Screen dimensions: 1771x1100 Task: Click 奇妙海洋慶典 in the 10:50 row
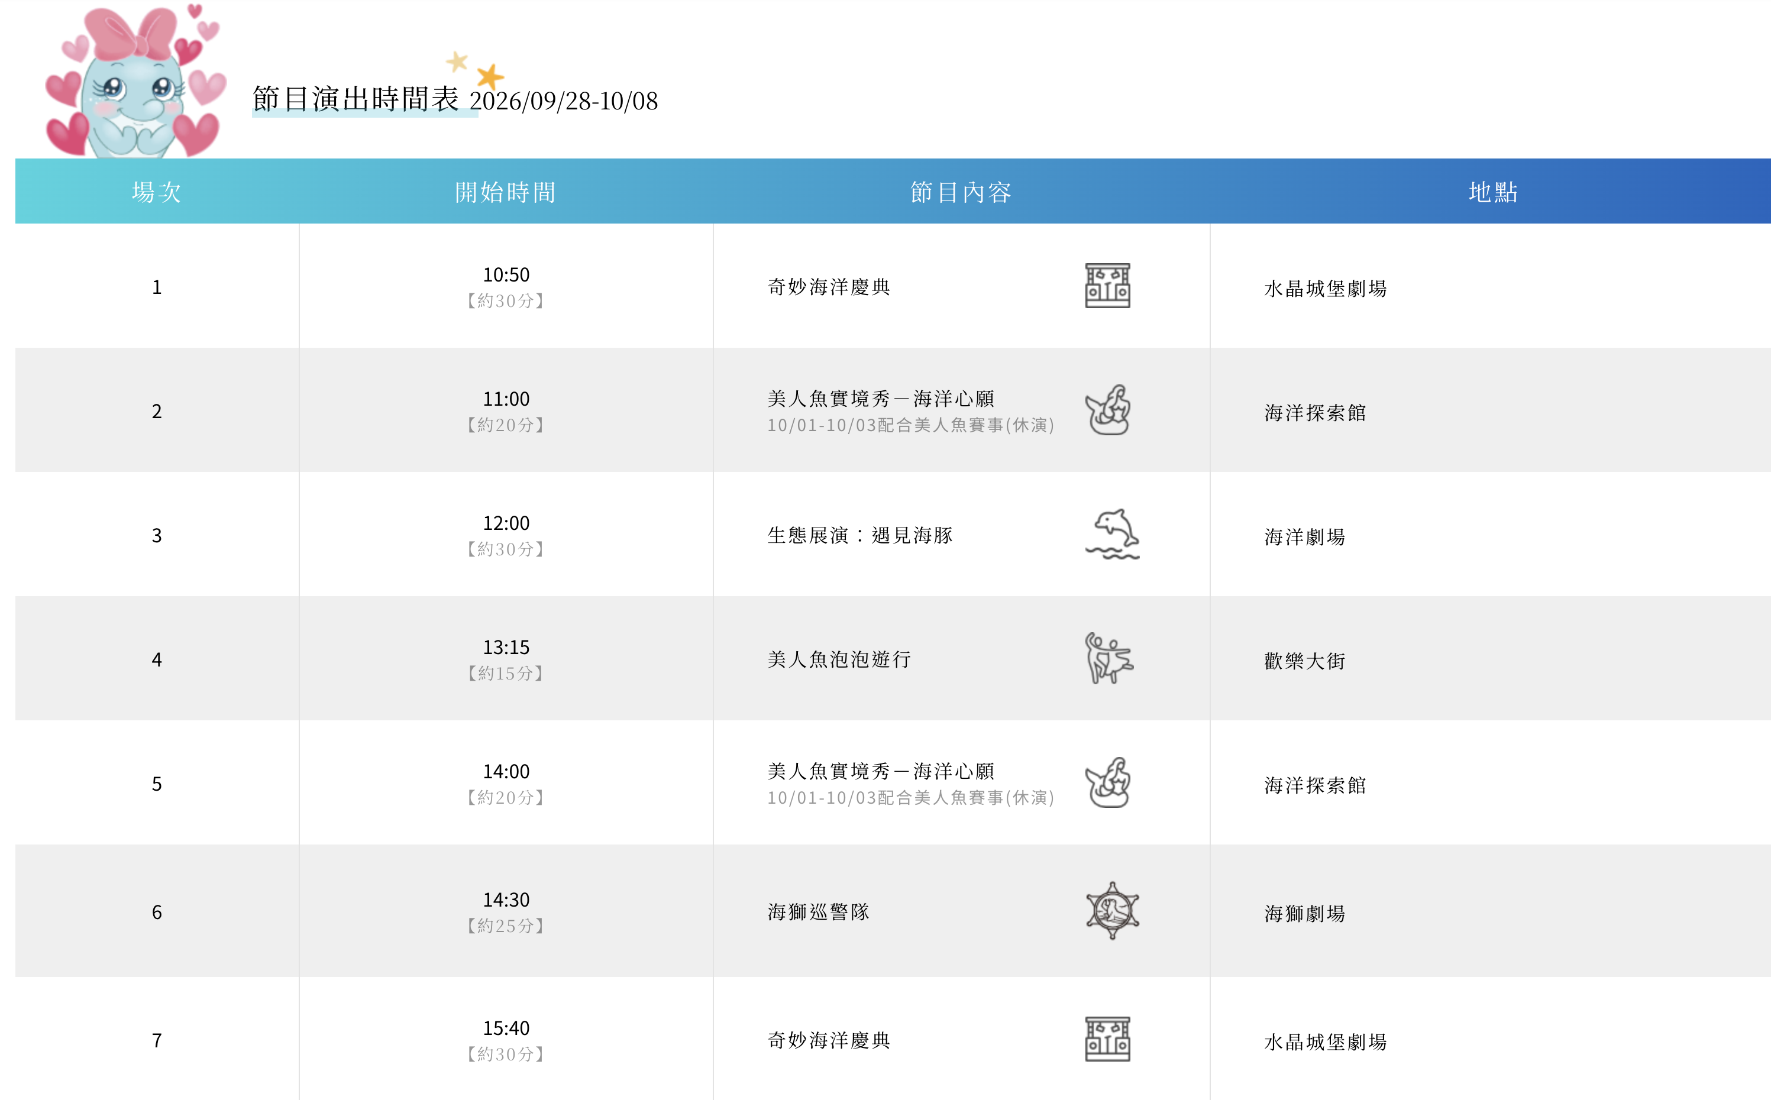coord(829,287)
